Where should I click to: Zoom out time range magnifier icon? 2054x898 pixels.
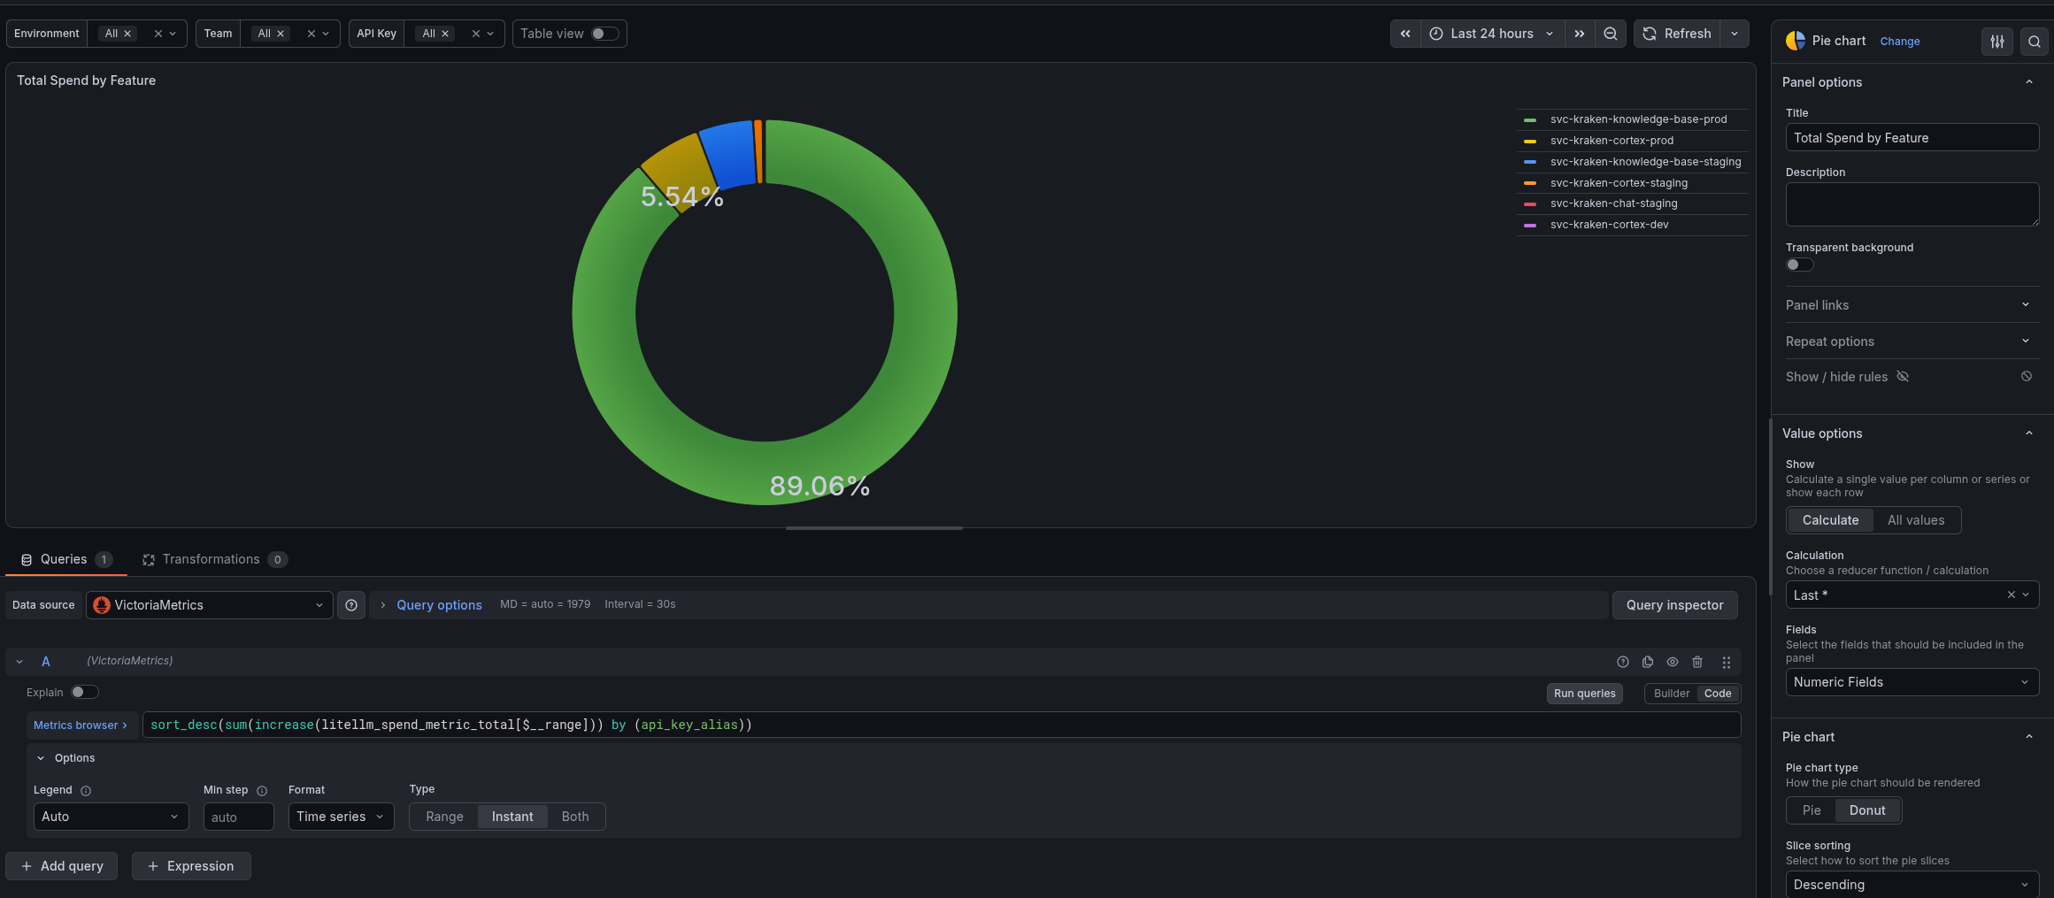coord(1611,34)
